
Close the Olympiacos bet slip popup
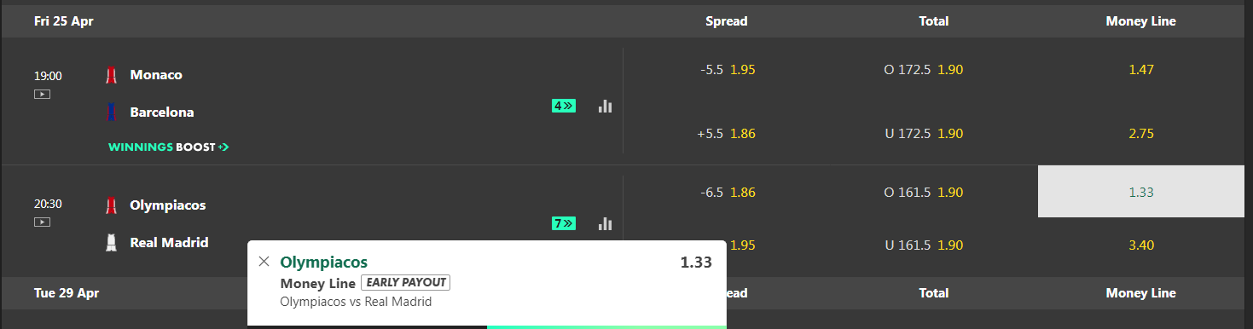coord(264,262)
